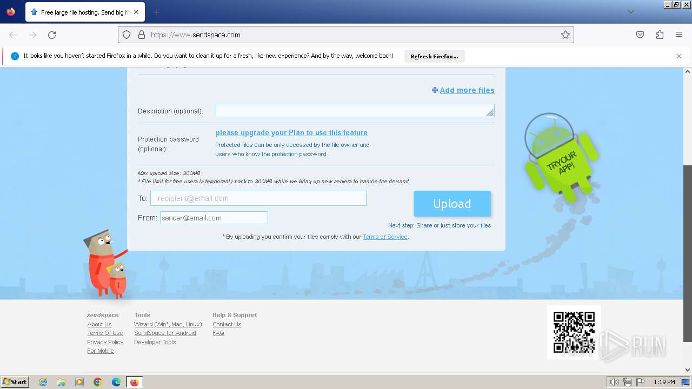The height and width of the screenshot is (389, 692).
Task: Click the scrollbar down arrow
Action: pyautogui.click(x=688, y=370)
